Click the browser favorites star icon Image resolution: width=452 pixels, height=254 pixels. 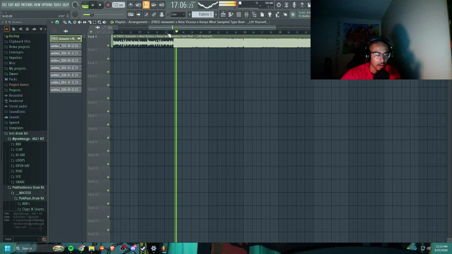tap(41, 29)
